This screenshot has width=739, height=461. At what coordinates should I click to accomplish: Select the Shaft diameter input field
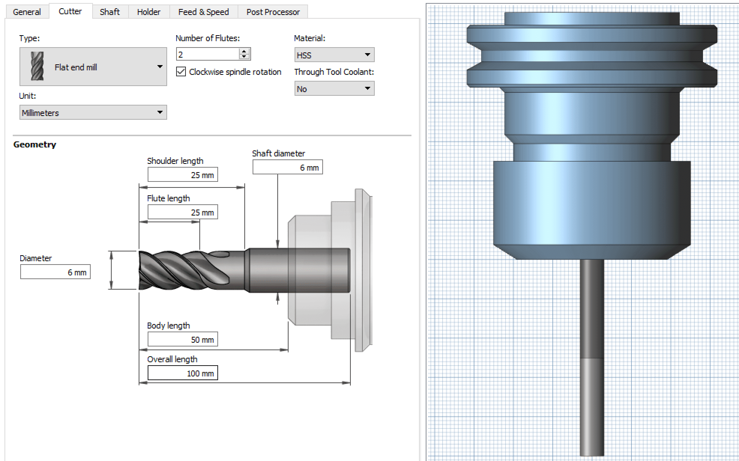(287, 167)
